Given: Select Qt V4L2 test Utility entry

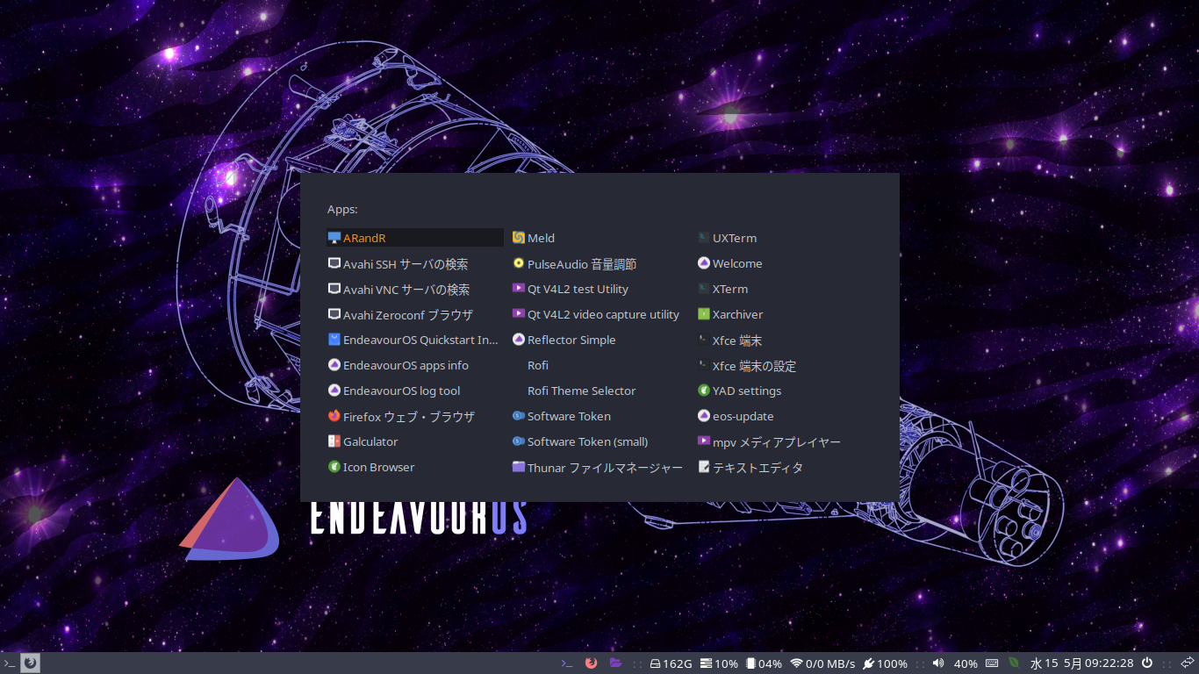Looking at the screenshot, I should [x=600, y=289].
